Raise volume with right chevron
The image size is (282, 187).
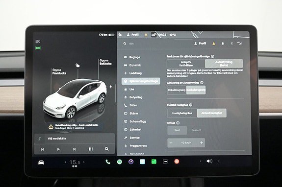click(219, 161)
